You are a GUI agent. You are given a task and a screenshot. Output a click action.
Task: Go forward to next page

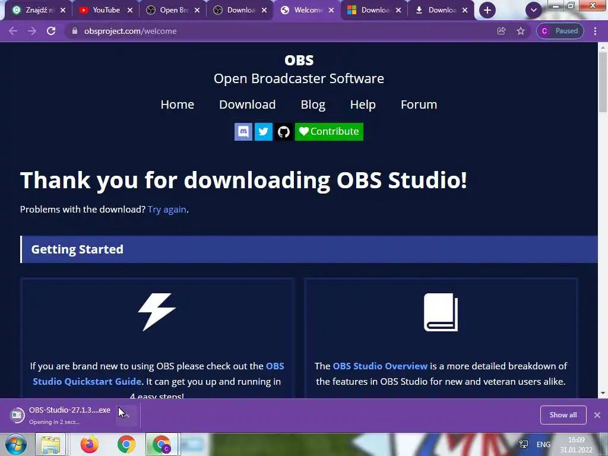[x=32, y=31]
